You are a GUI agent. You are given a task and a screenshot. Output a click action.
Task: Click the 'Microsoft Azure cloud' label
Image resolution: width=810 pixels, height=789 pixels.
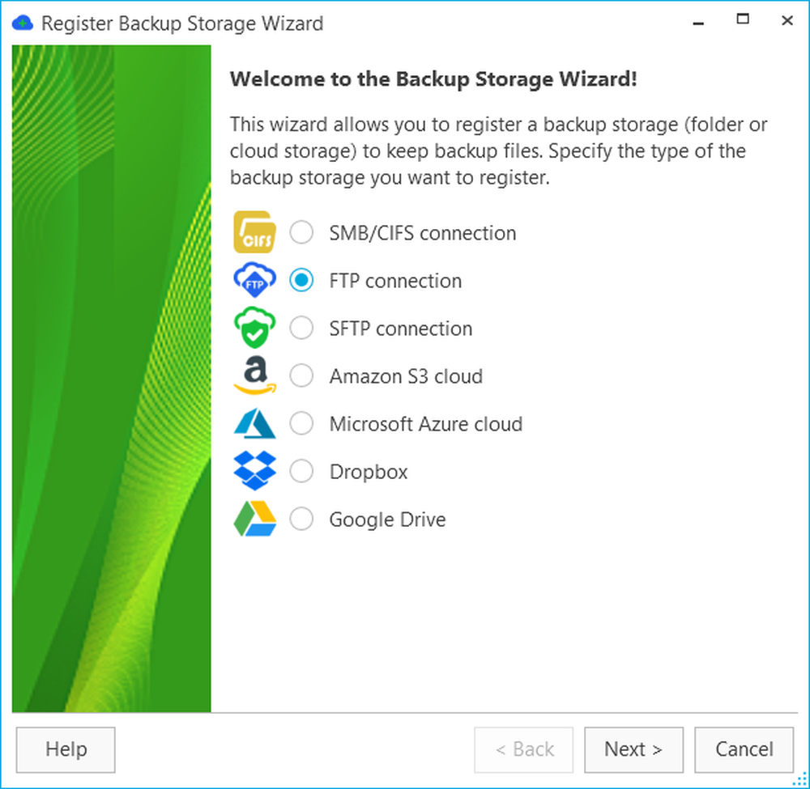tap(426, 424)
